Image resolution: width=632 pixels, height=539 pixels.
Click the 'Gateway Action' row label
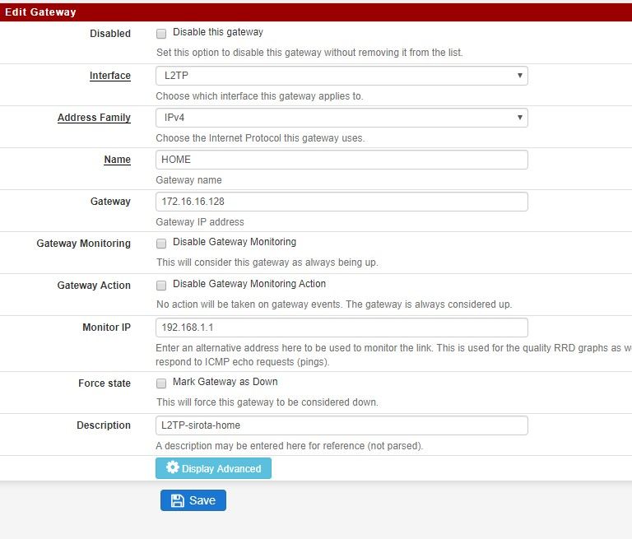pyautogui.click(x=94, y=285)
